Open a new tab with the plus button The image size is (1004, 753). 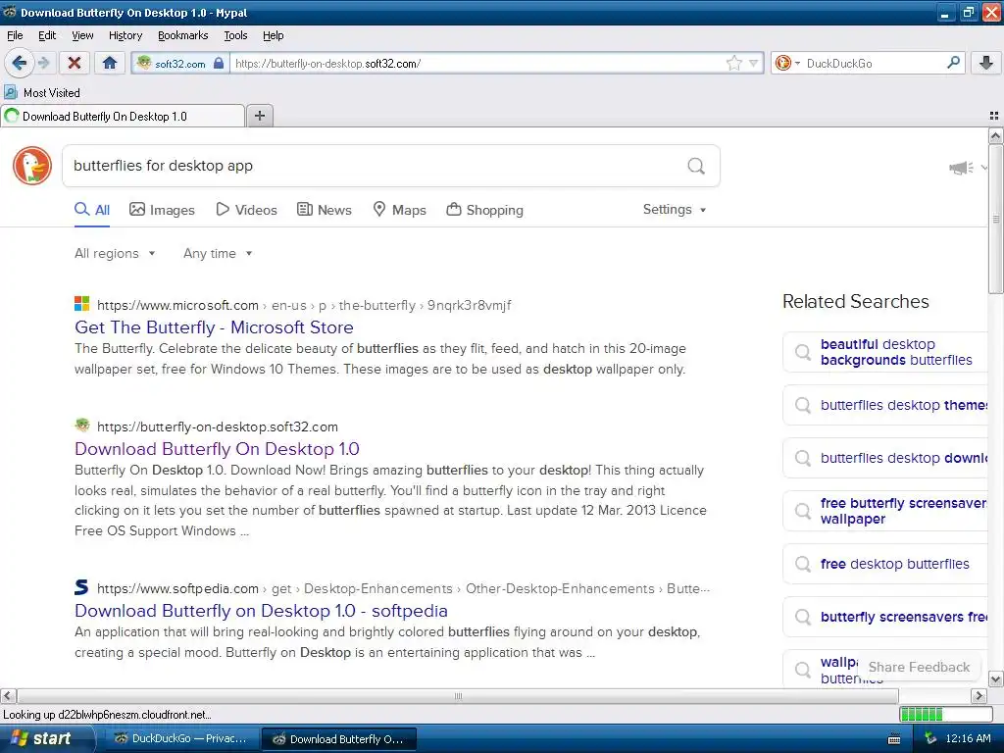[259, 116]
